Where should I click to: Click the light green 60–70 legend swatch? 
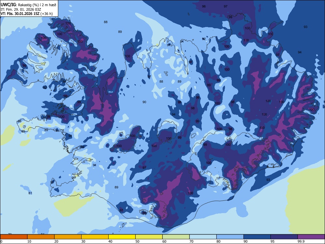pos(176,237)
